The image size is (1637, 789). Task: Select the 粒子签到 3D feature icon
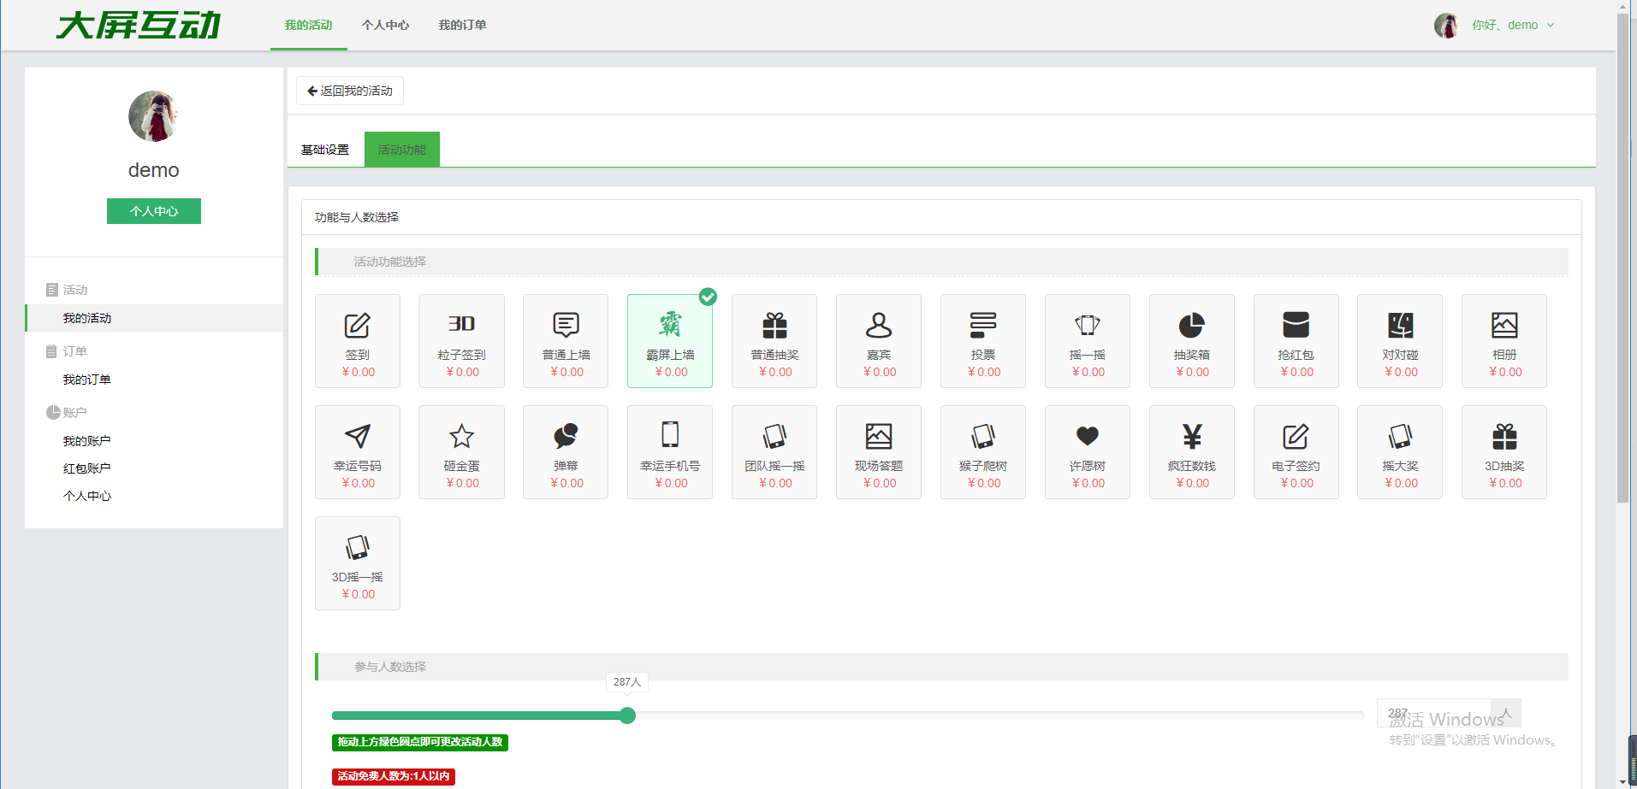coord(461,324)
